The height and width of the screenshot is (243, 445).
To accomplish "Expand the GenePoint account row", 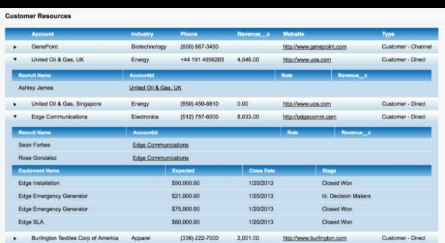I will click(x=15, y=47).
